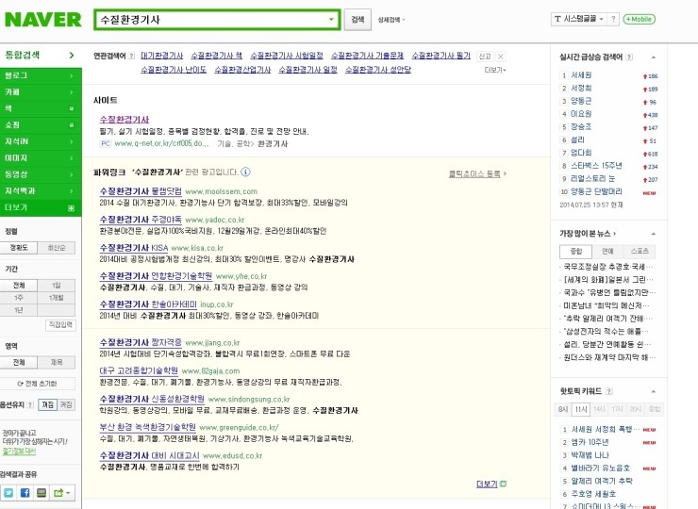The height and width of the screenshot is (509, 698).
Task: Click the 신고 report button
Action: pos(484,57)
